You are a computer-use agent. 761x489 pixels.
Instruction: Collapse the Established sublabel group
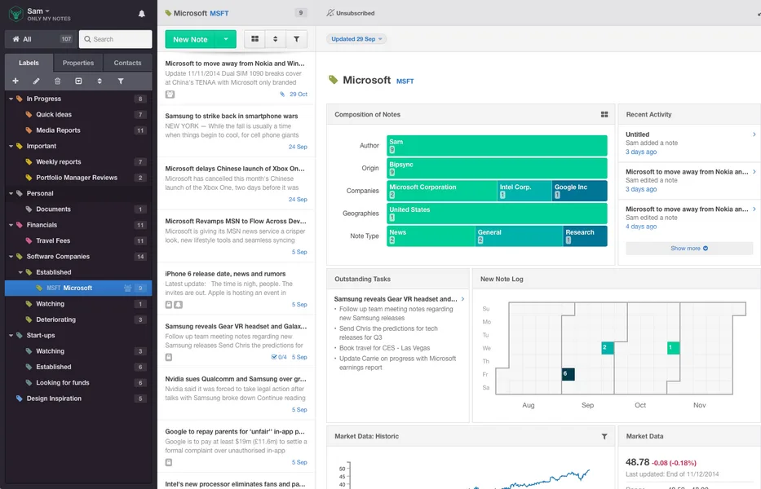click(x=20, y=273)
